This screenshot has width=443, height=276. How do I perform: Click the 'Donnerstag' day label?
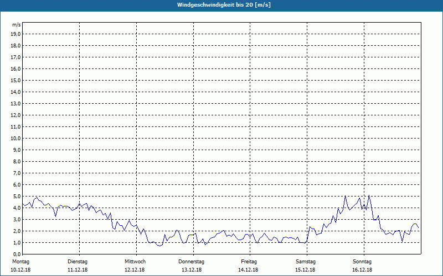(191, 262)
